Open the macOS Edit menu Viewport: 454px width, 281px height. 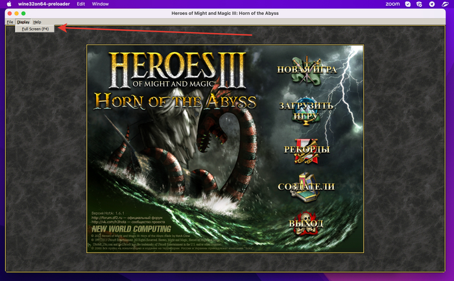click(81, 4)
